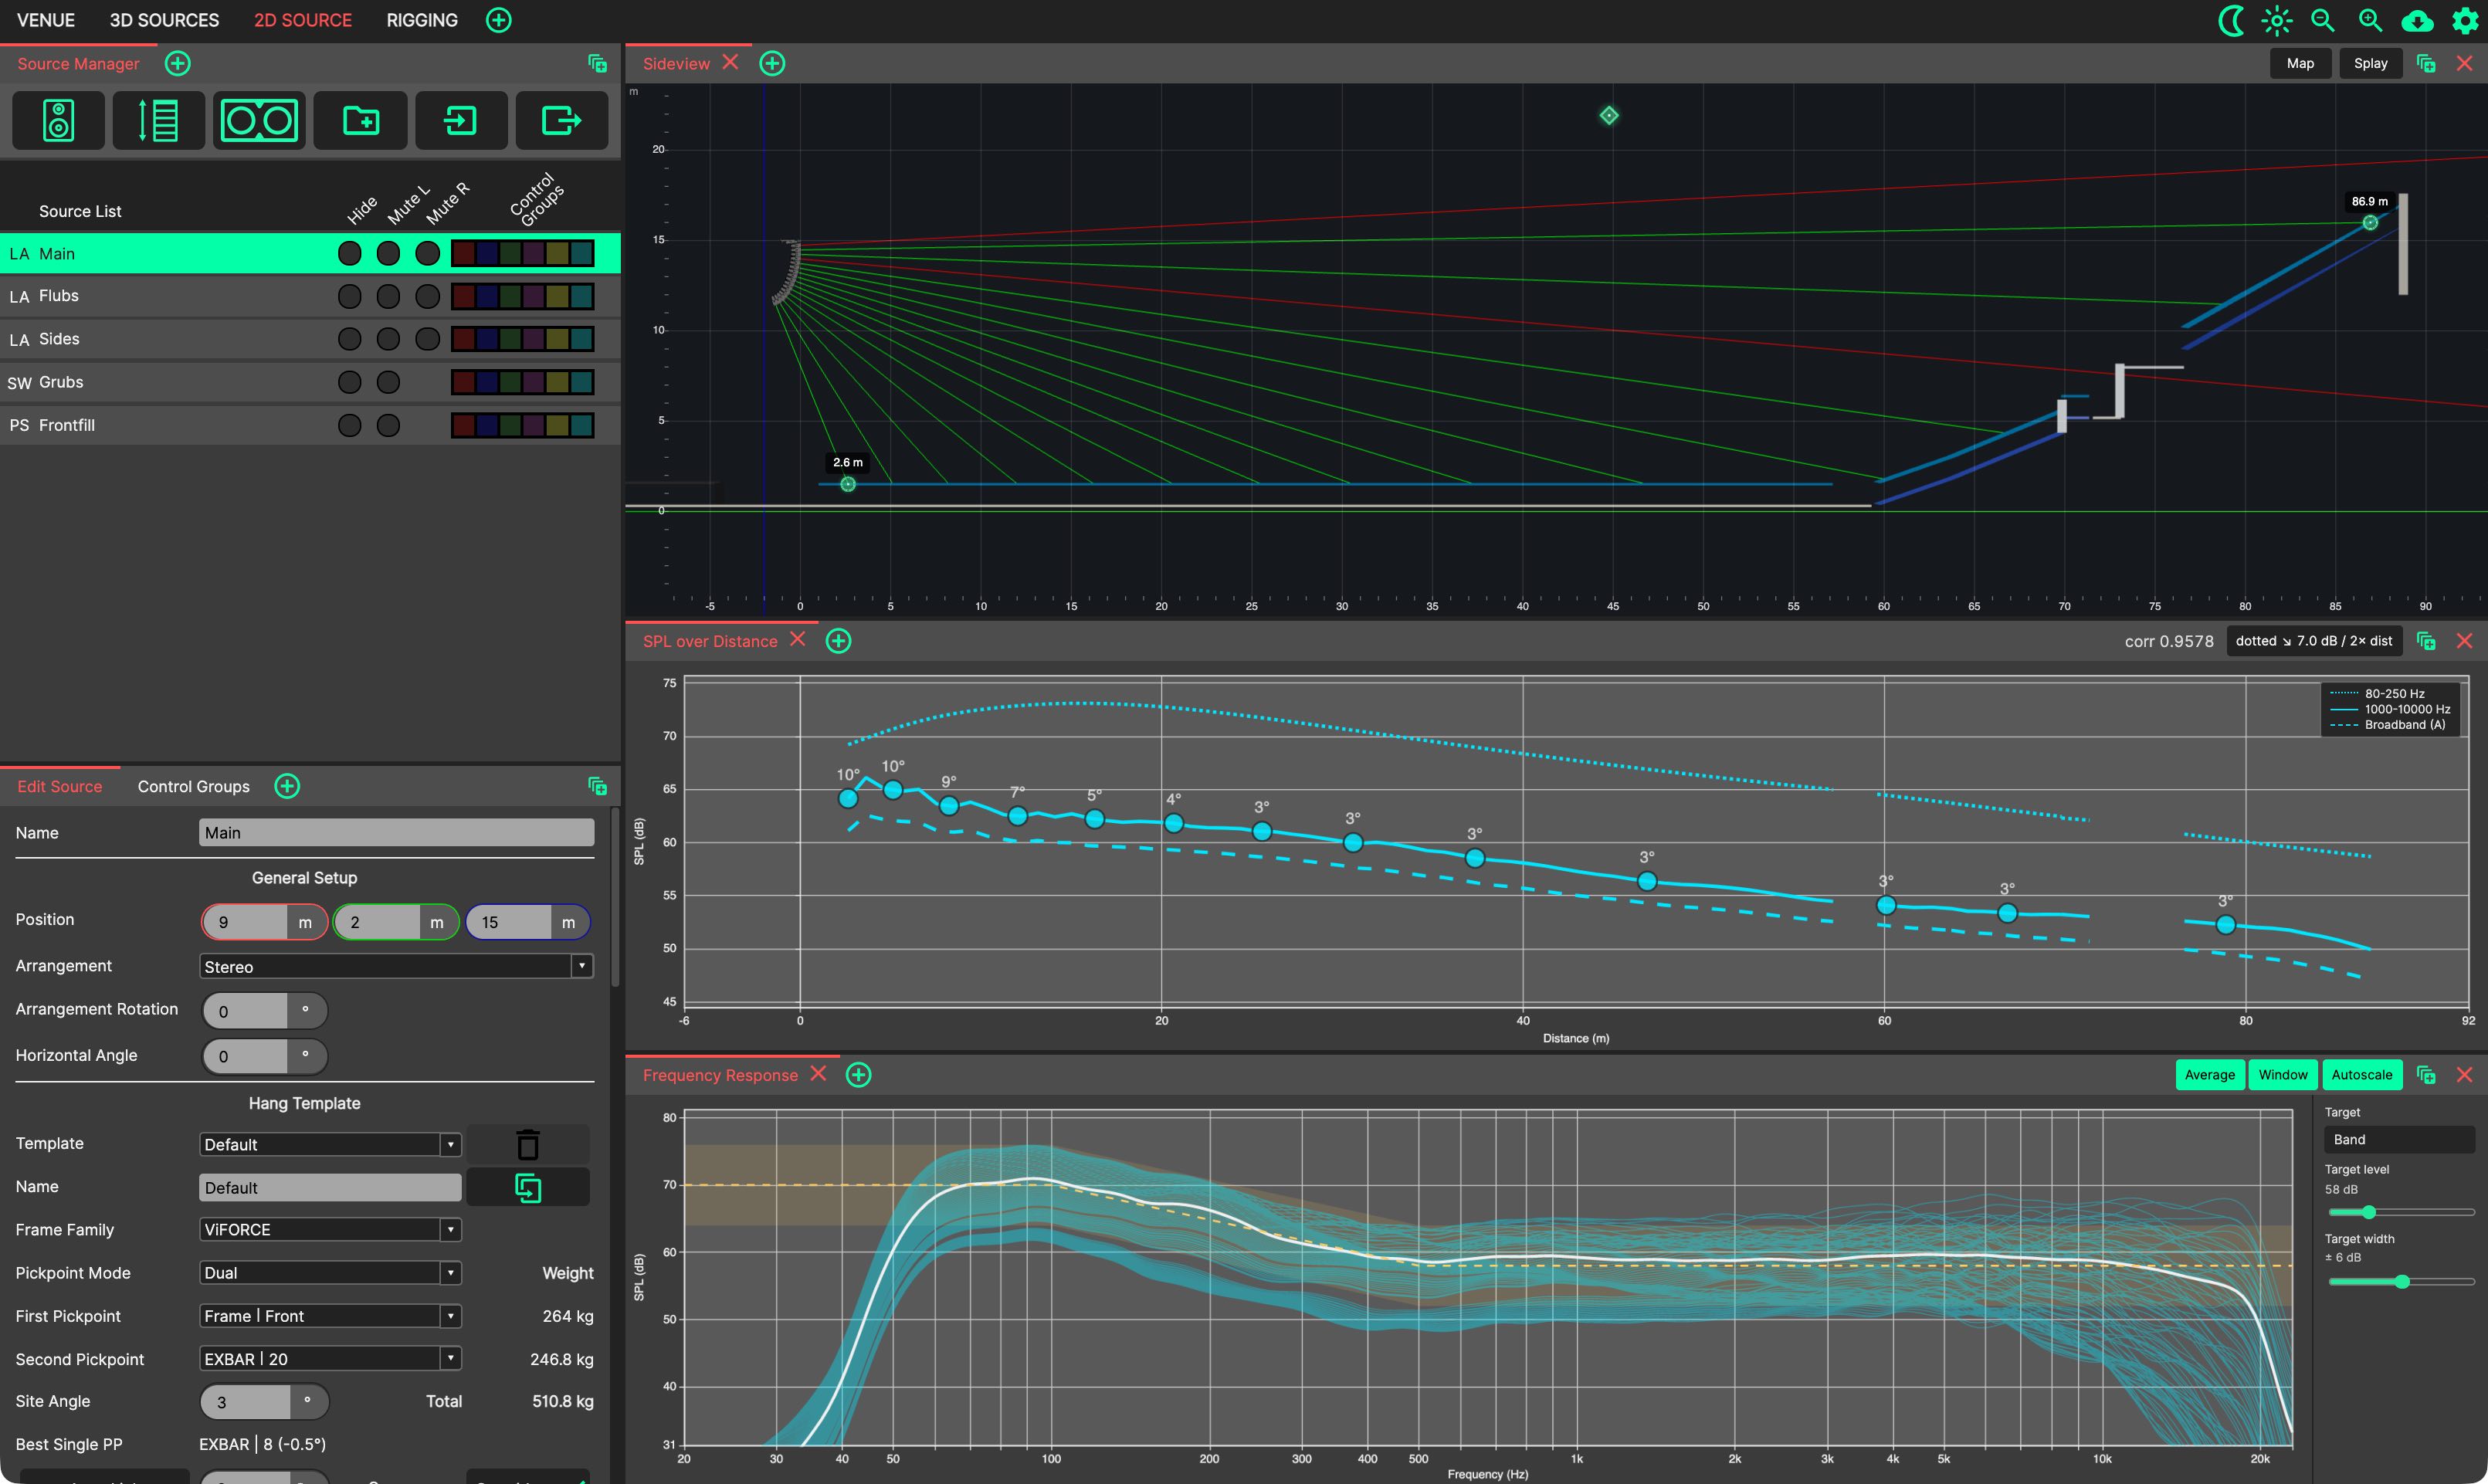The image size is (2488, 1484).
Task: Open the Pickpoint Mode Dual dropdown
Action: 330,1273
